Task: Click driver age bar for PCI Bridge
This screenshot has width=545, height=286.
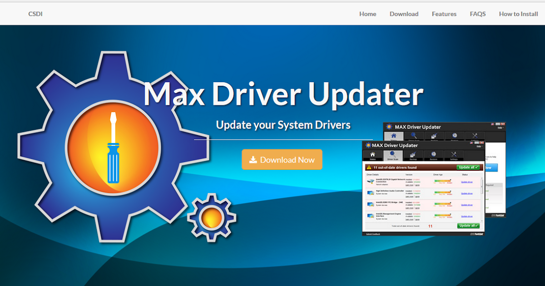Action: pyautogui.click(x=443, y=203)
